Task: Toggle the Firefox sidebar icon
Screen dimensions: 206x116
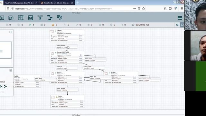Action: click(x=170, y=9)
